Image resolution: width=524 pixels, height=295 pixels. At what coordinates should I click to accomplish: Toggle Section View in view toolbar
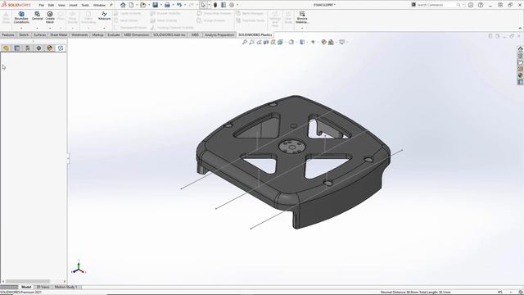pyautogui.click(x=266, y=42)
